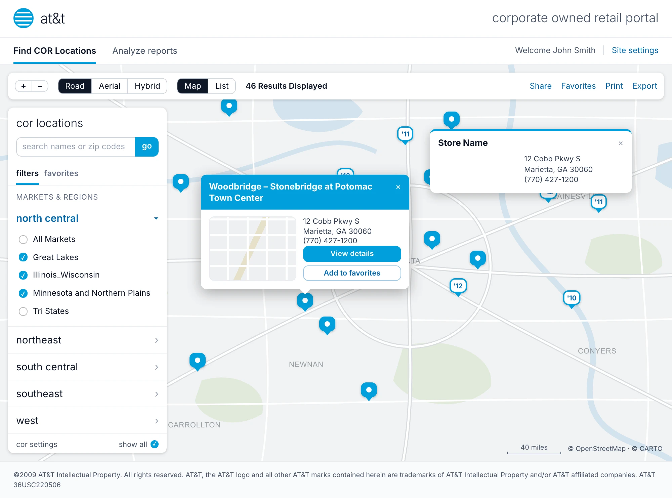The image size is (672, 498).
Task: Click the map pin below the Woodbridge popup
Action: (305, 301)
